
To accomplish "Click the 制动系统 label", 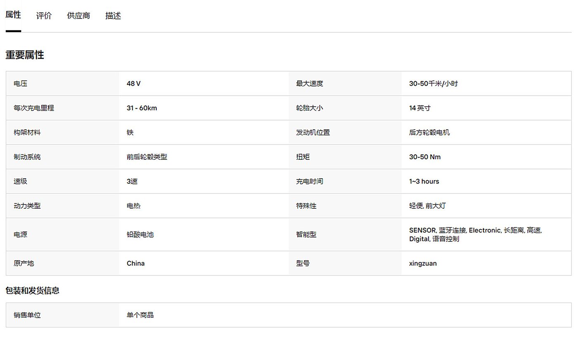I will tap(27, 157).
